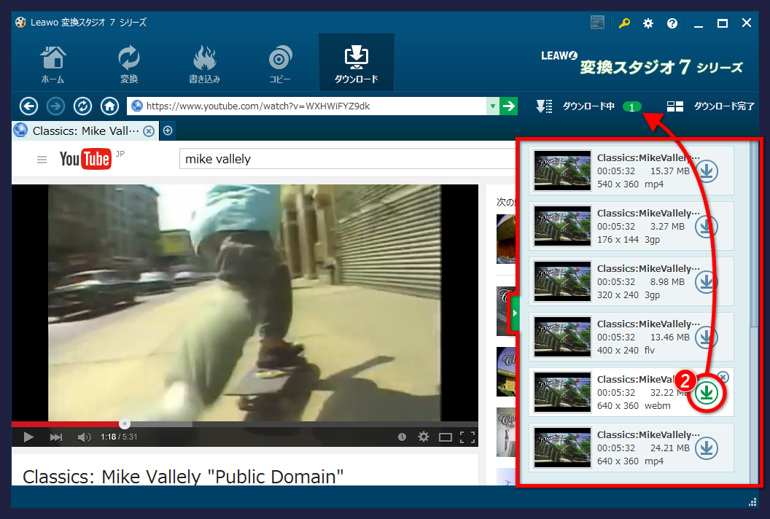The width and height of the screenshot is (770, 519).
Task: Switch to the 変換 tab
Action: [x=129, y=63]
